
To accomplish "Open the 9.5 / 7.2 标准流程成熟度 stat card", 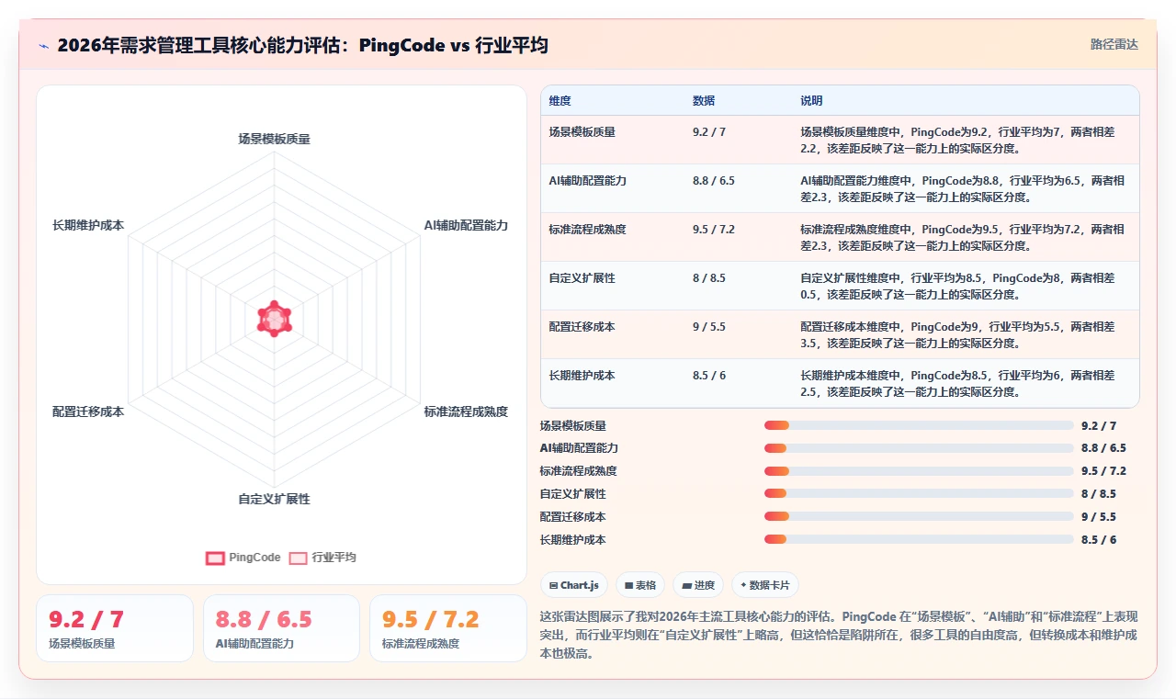I will pos(448,628).
